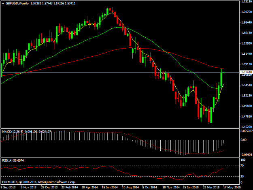Click the 1.45200 price axis label
This screenshot has width=253, height=190.
[x=247, y=127]
